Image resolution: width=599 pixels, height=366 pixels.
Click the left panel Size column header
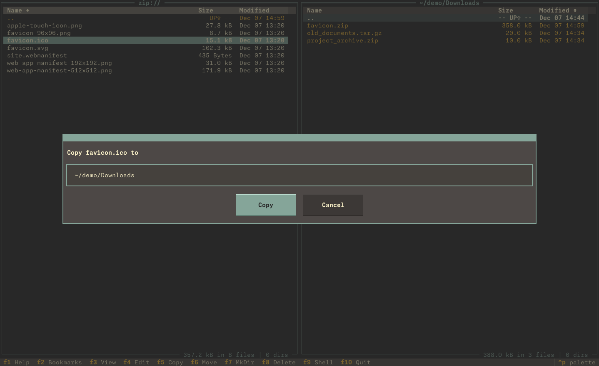point(205,10)
